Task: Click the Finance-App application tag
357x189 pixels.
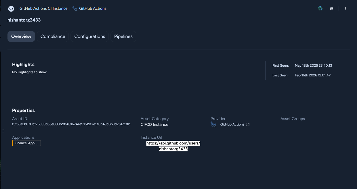Action: [x=26, y=143]
